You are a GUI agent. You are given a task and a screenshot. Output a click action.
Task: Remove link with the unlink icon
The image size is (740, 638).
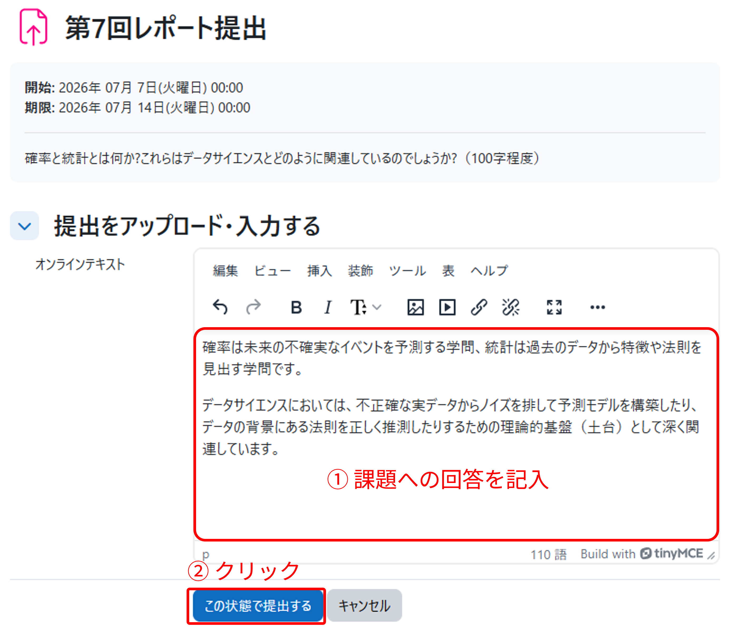(510, 307)
